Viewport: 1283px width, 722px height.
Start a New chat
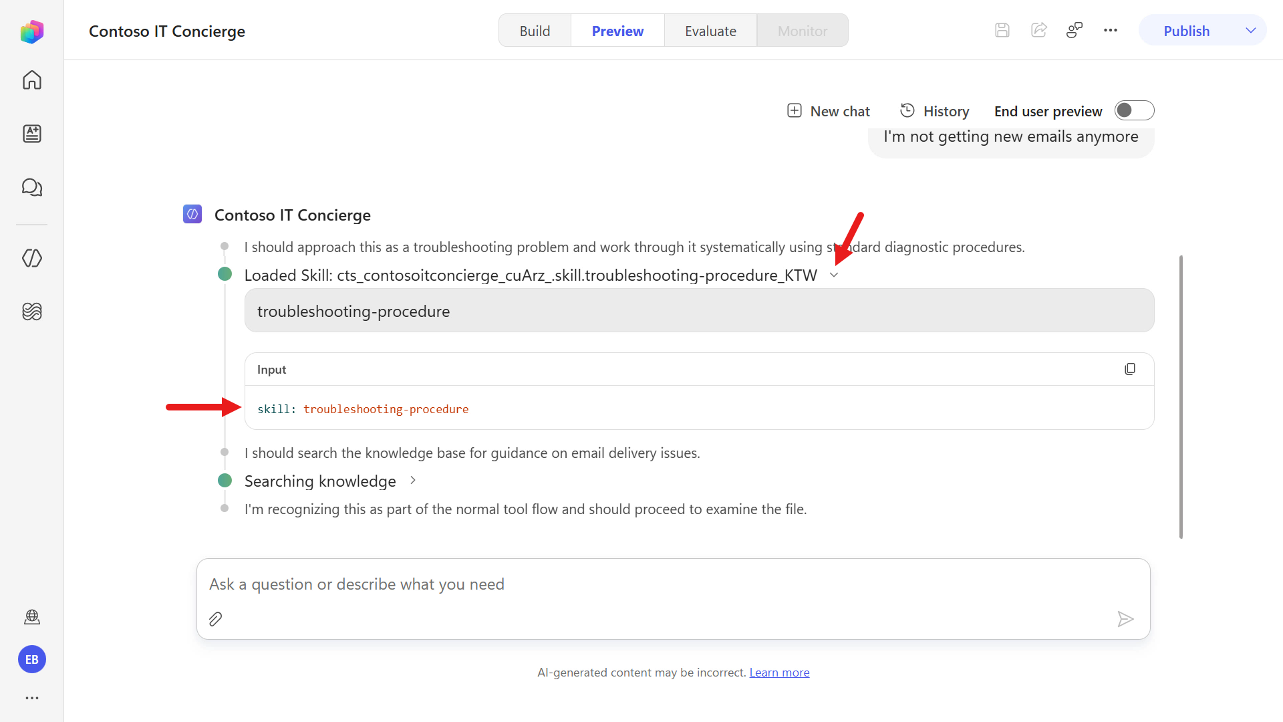point(829,111)
